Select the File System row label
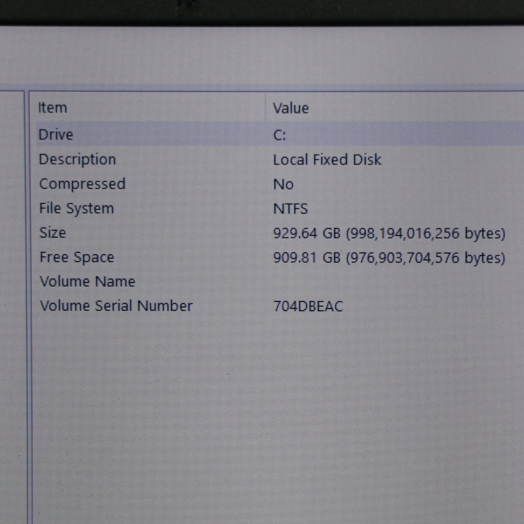The height and width of the screenshot is (524, 524). click(77, 208)
